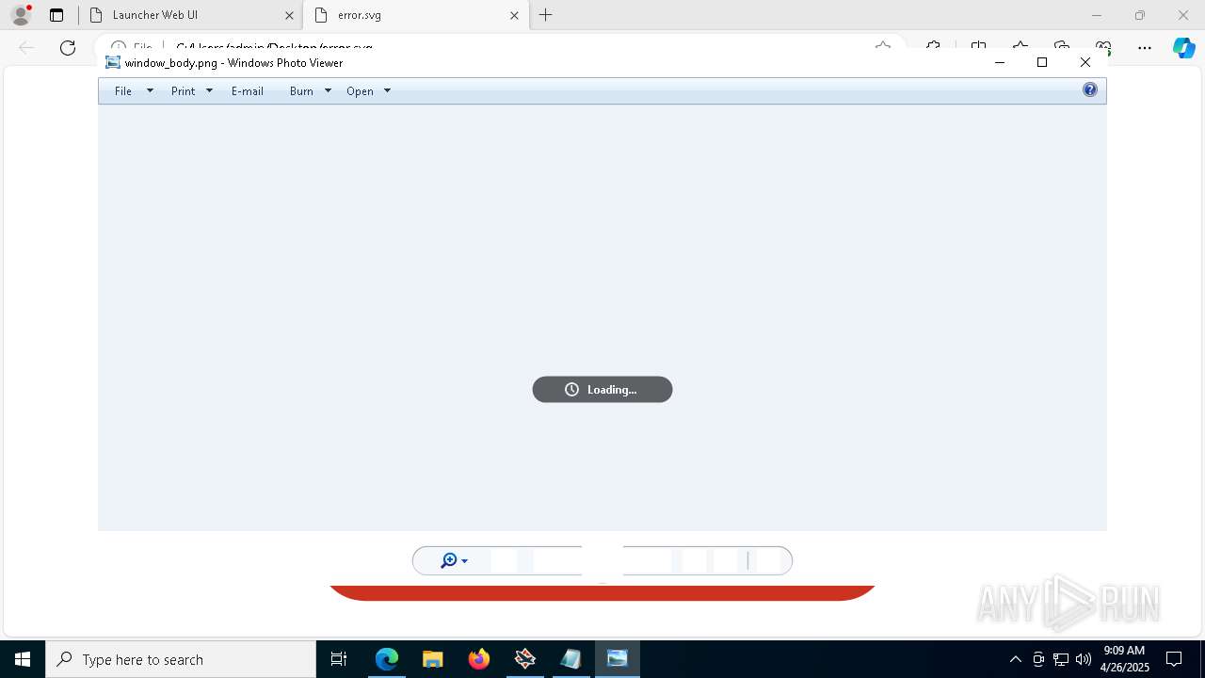Open Edge tab actions menu icon

56,15
